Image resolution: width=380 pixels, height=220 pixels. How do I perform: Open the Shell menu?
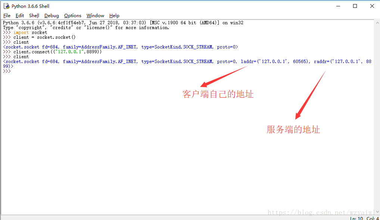34,16
